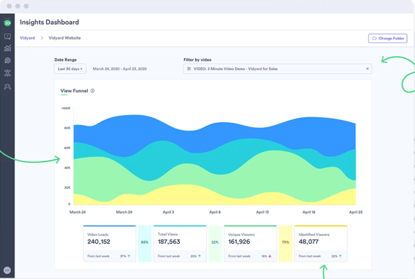
Task: Open the video library sidebar icon
Action: tap(8, 36)
